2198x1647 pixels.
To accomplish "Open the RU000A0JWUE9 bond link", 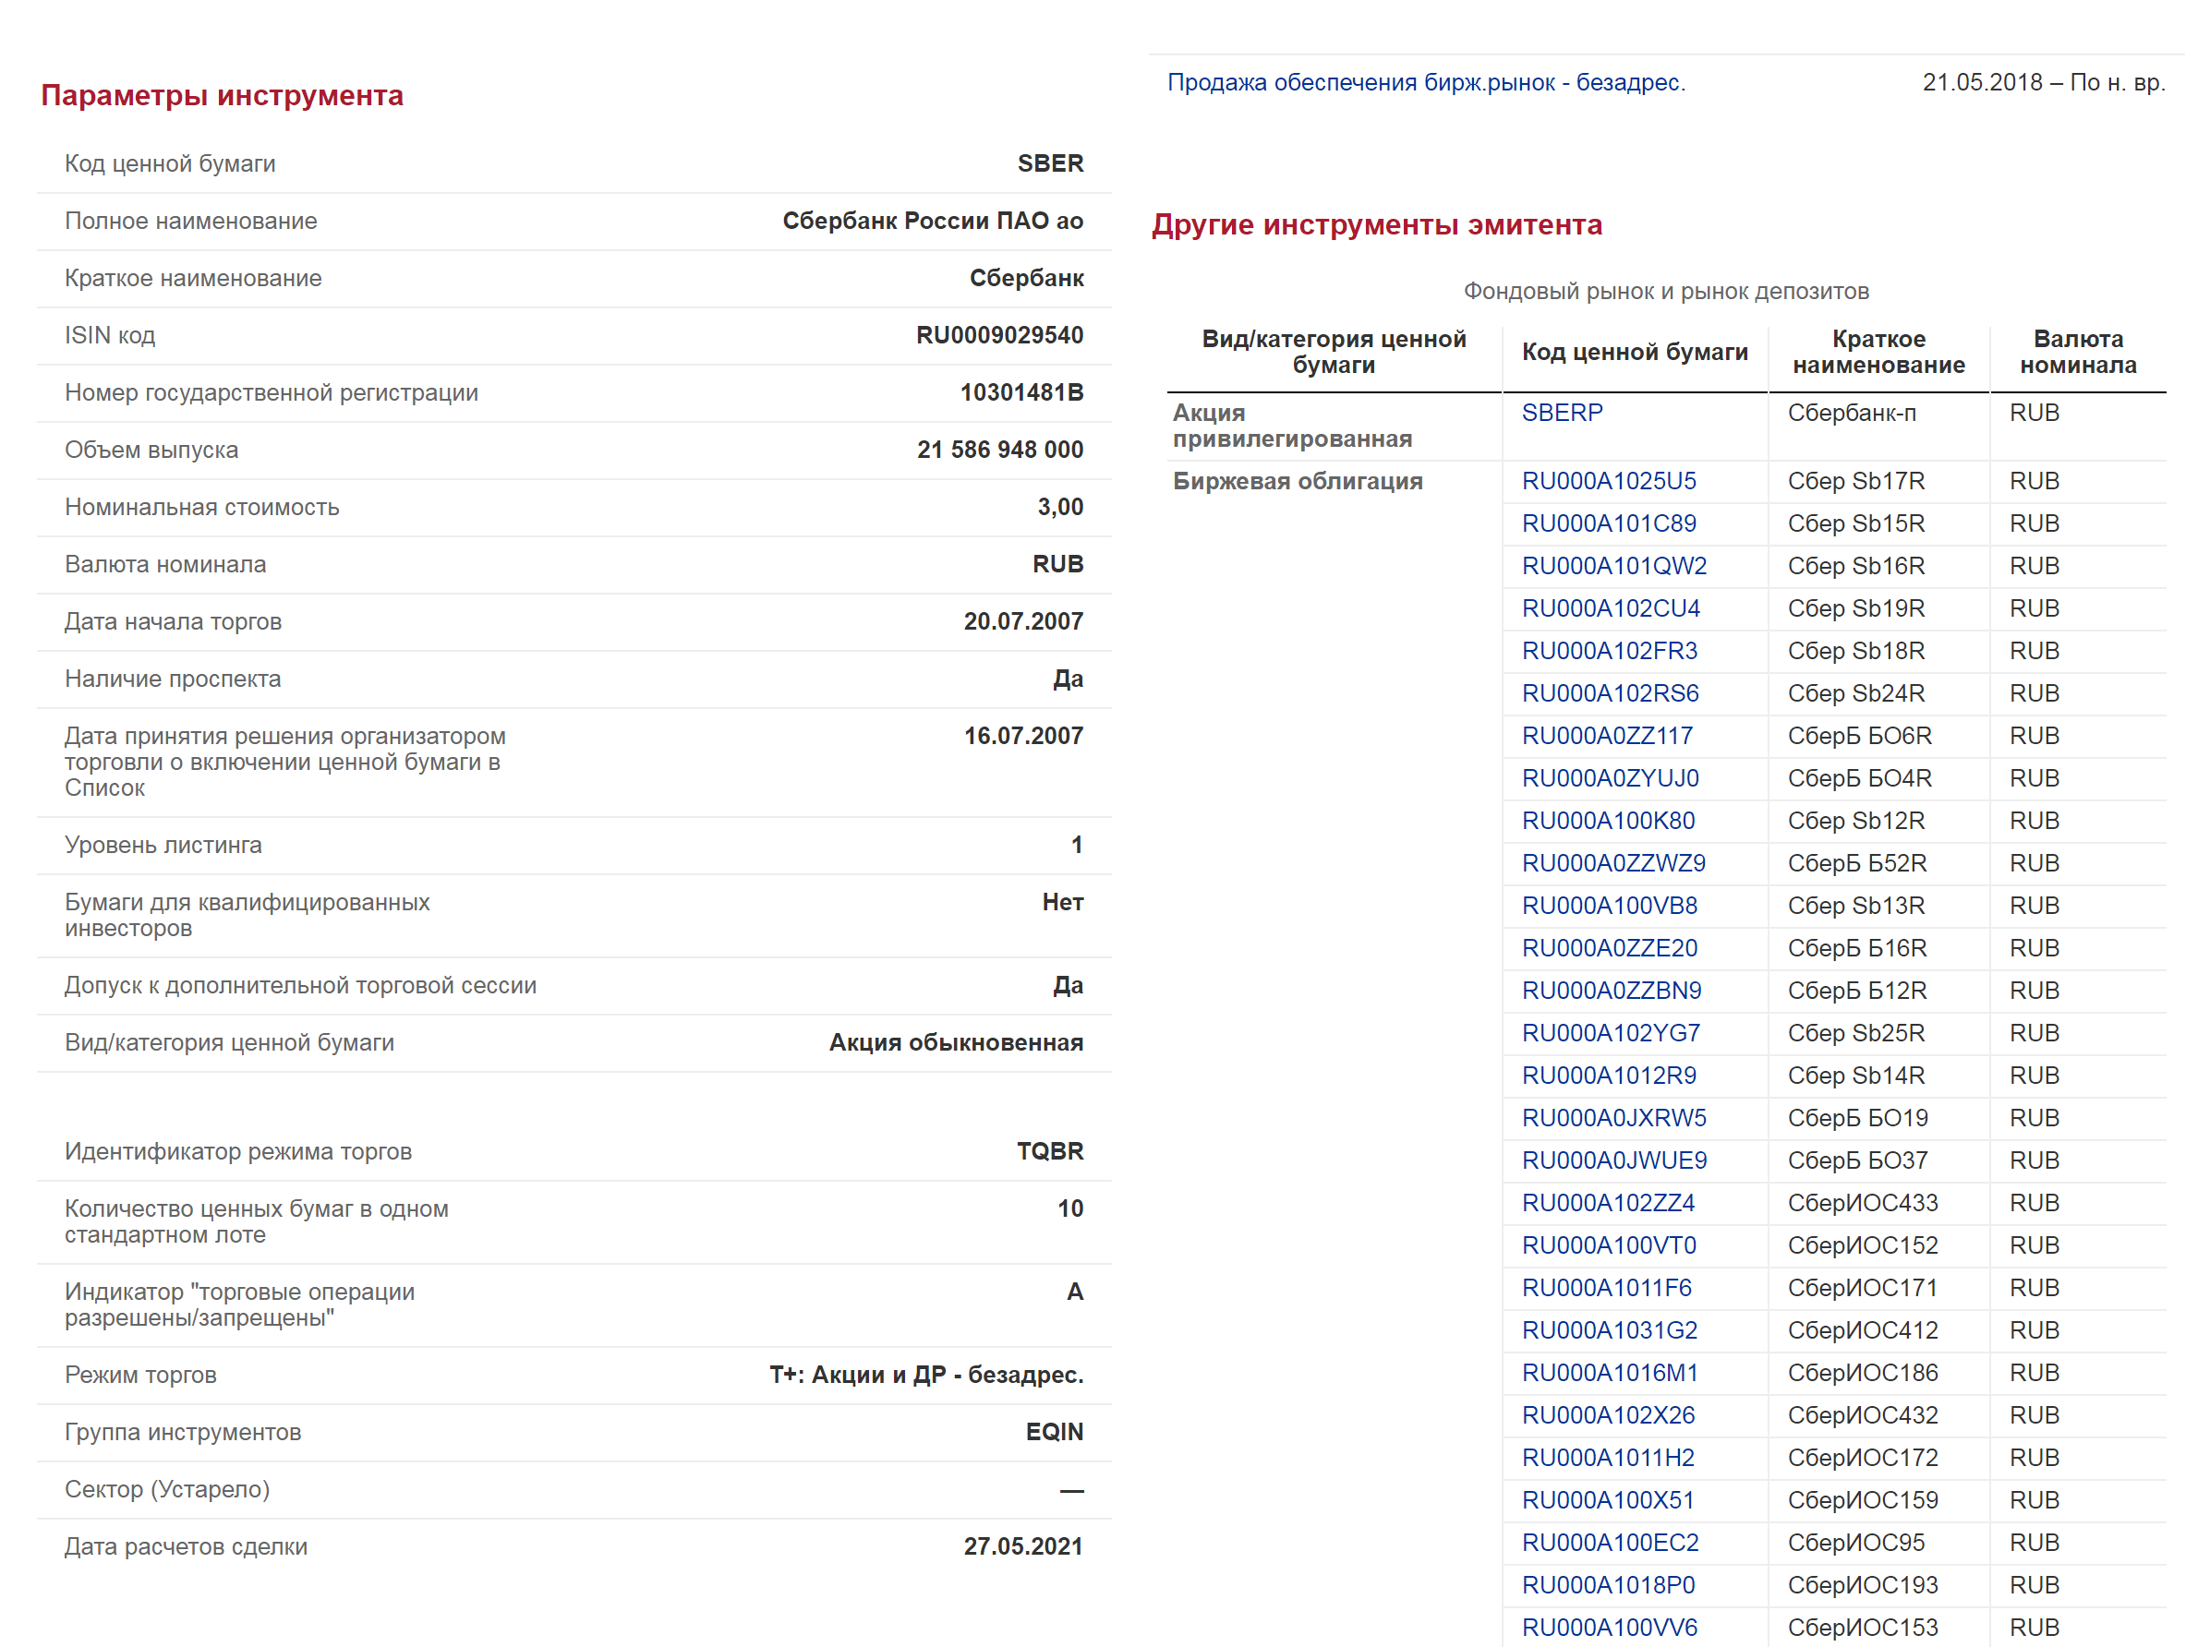I will coord(1613,1160).
